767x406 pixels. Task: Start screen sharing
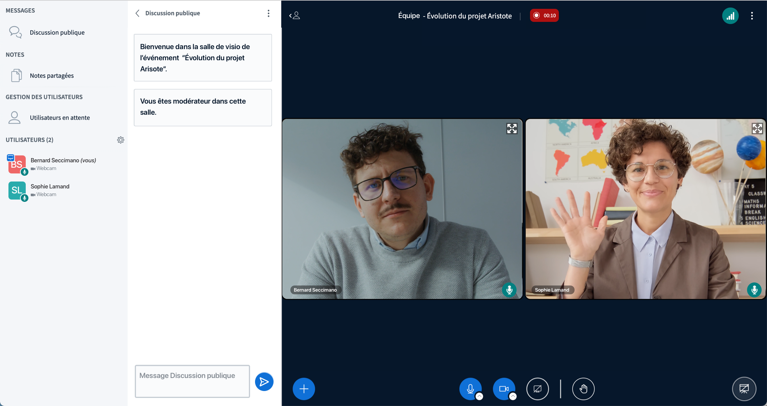[x=537, y=389]
